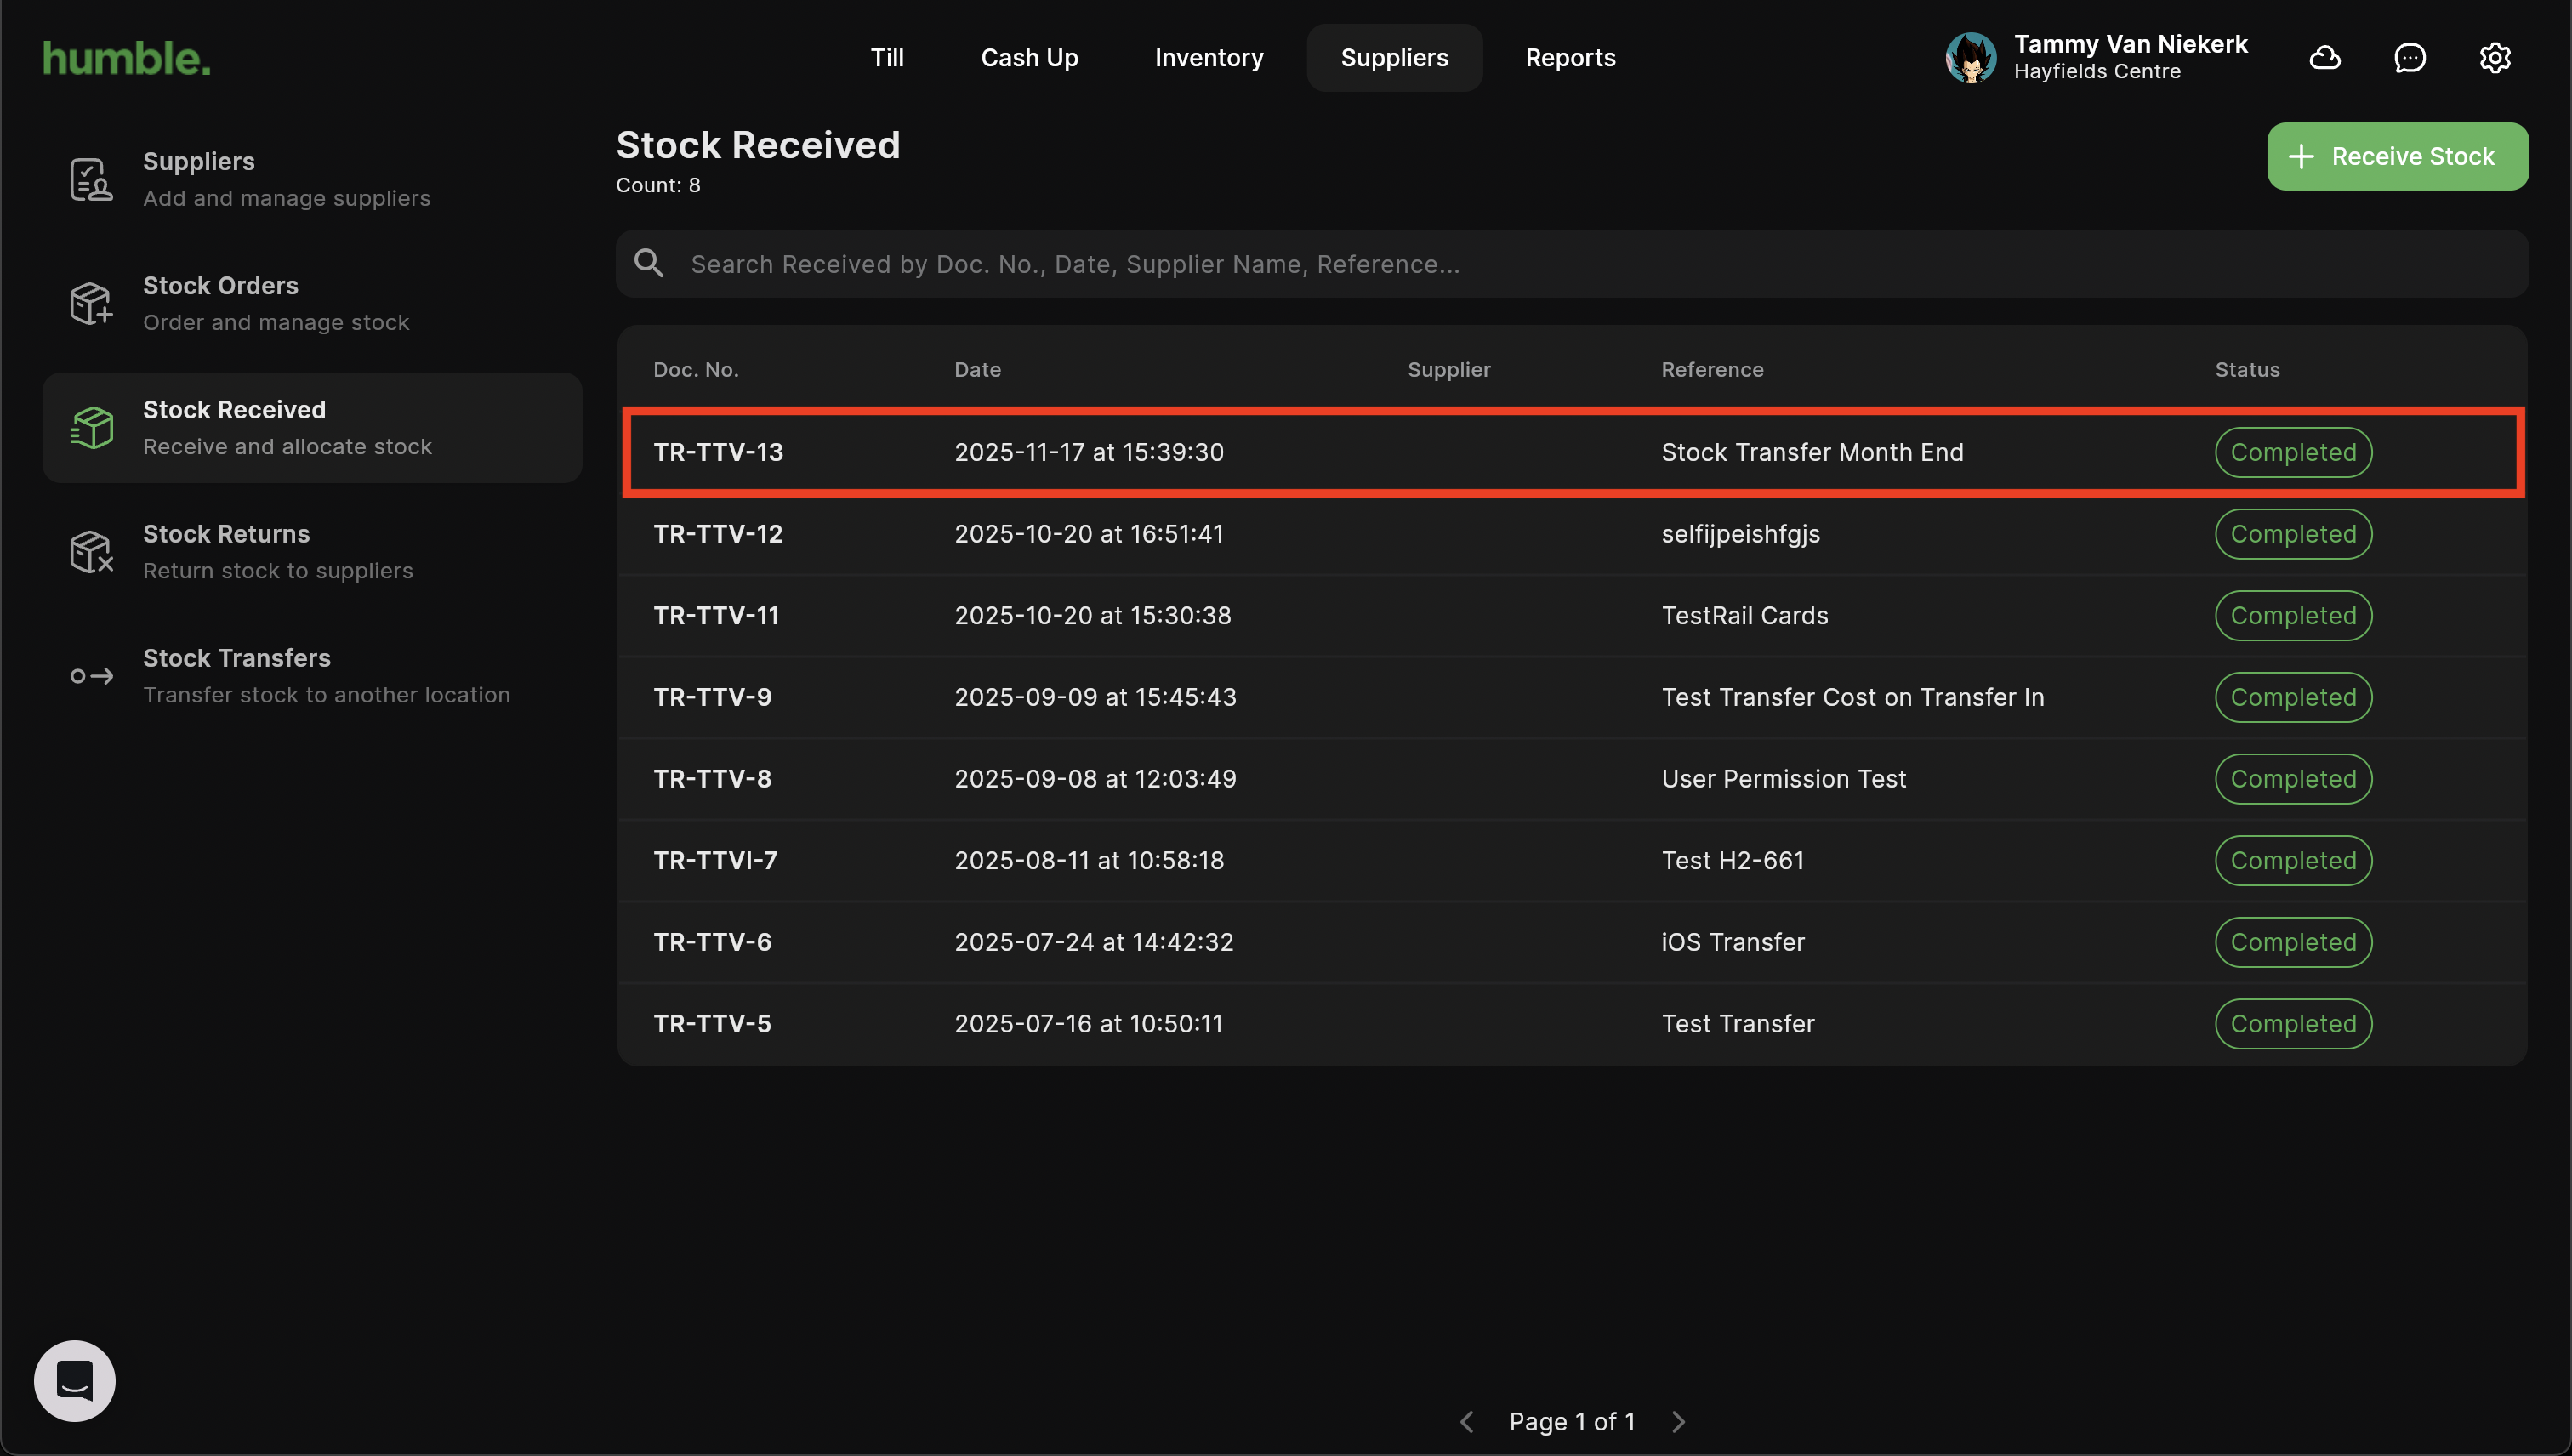Image resolution: width=2572 pixels, height=1456 pixels.
Task: Open the support chat widget bubble
Action: click(75, 1380)
